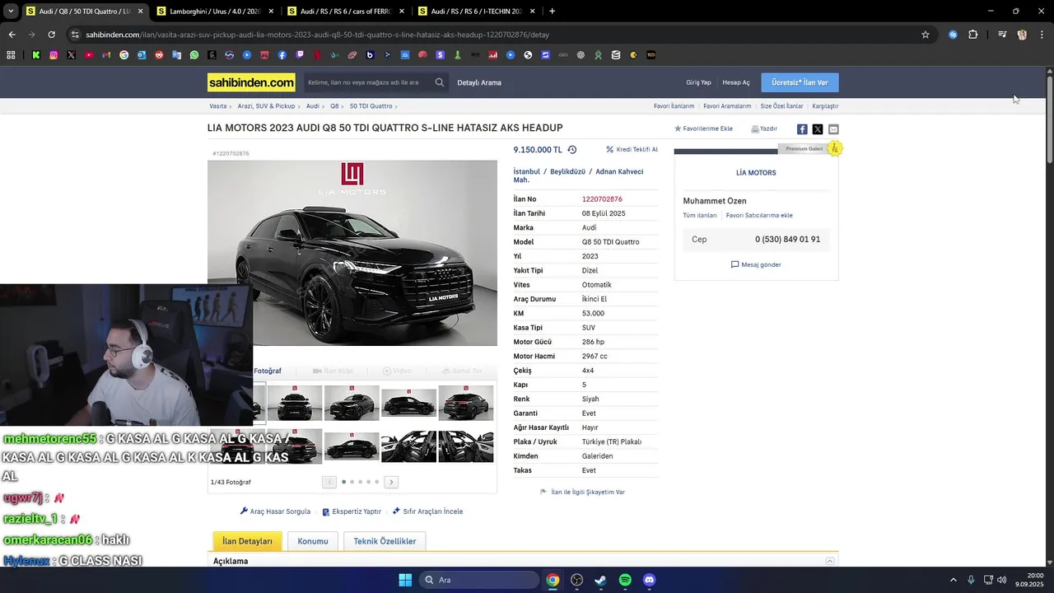Image resolution: width=1054 pixels, height=593 pixels.
Task: Open the Twitch bookmark icon
Action: 300,55
